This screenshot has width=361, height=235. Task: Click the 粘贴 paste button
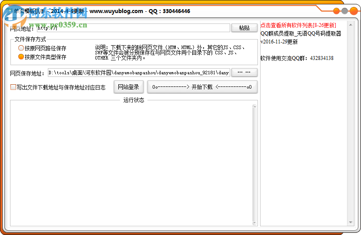[x=244, y=28]
